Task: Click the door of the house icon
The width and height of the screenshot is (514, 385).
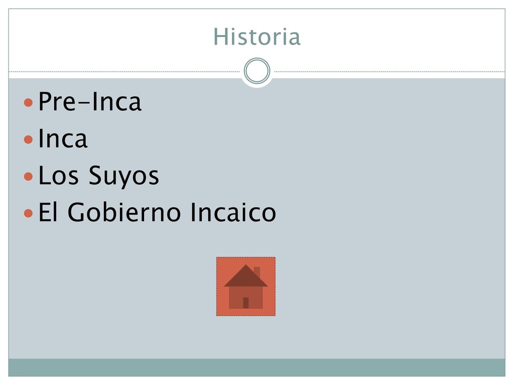Action: click(x=246, y=303)
